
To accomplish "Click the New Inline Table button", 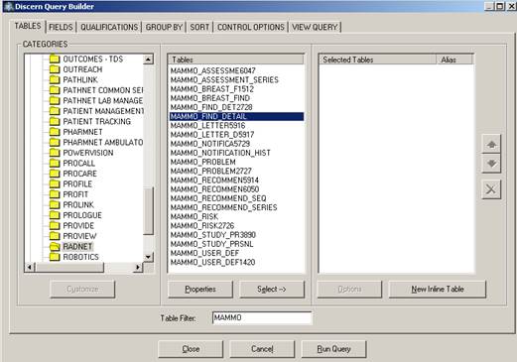I will point(438,290).
